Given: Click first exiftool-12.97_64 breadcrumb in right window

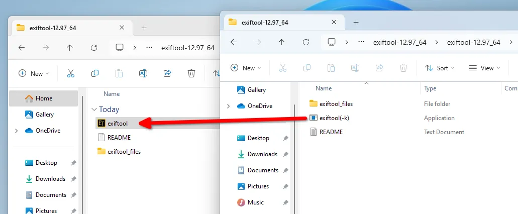Looking at the screenshot, I should coord(400,42).
